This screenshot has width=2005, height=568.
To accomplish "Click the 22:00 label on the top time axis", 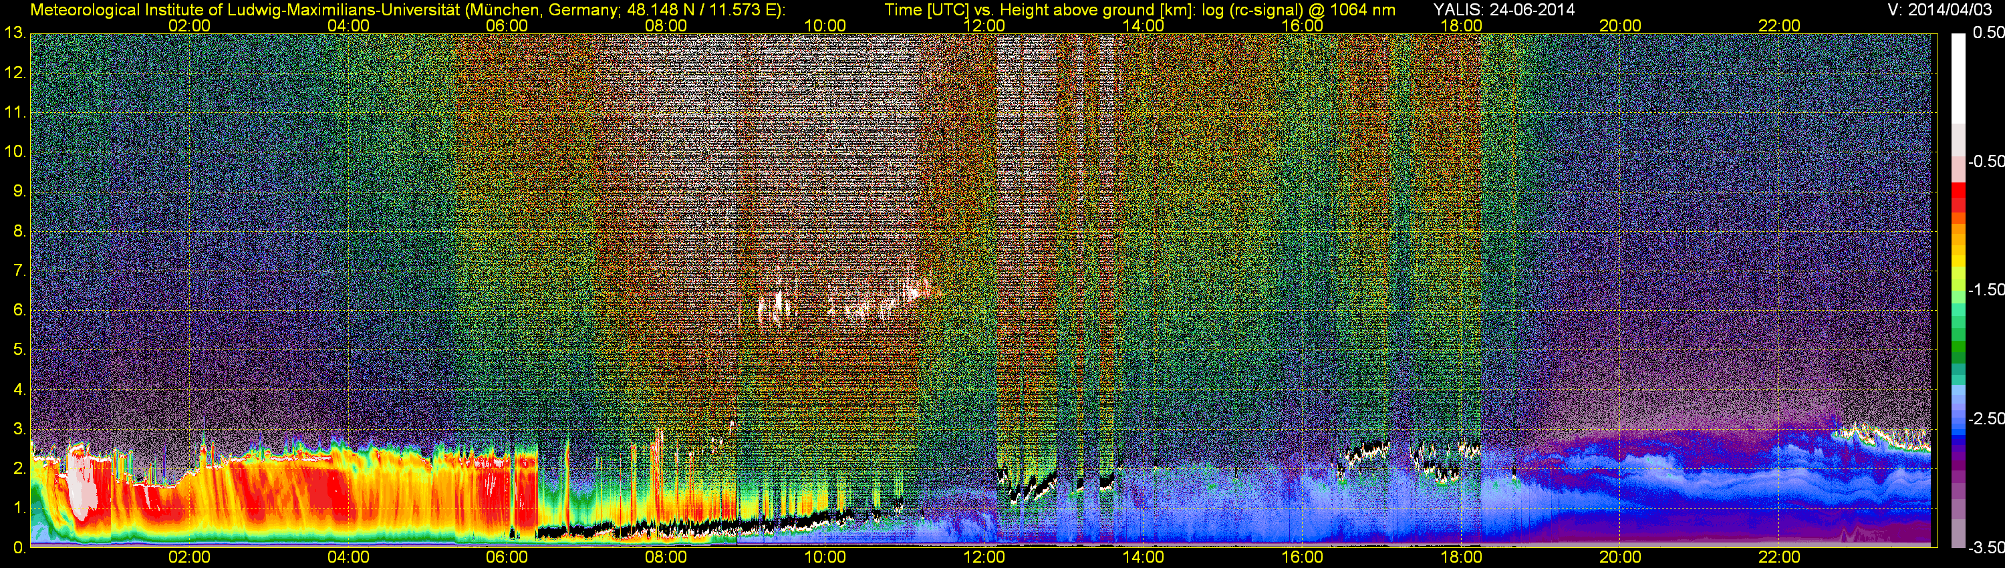I will 1779,25.
